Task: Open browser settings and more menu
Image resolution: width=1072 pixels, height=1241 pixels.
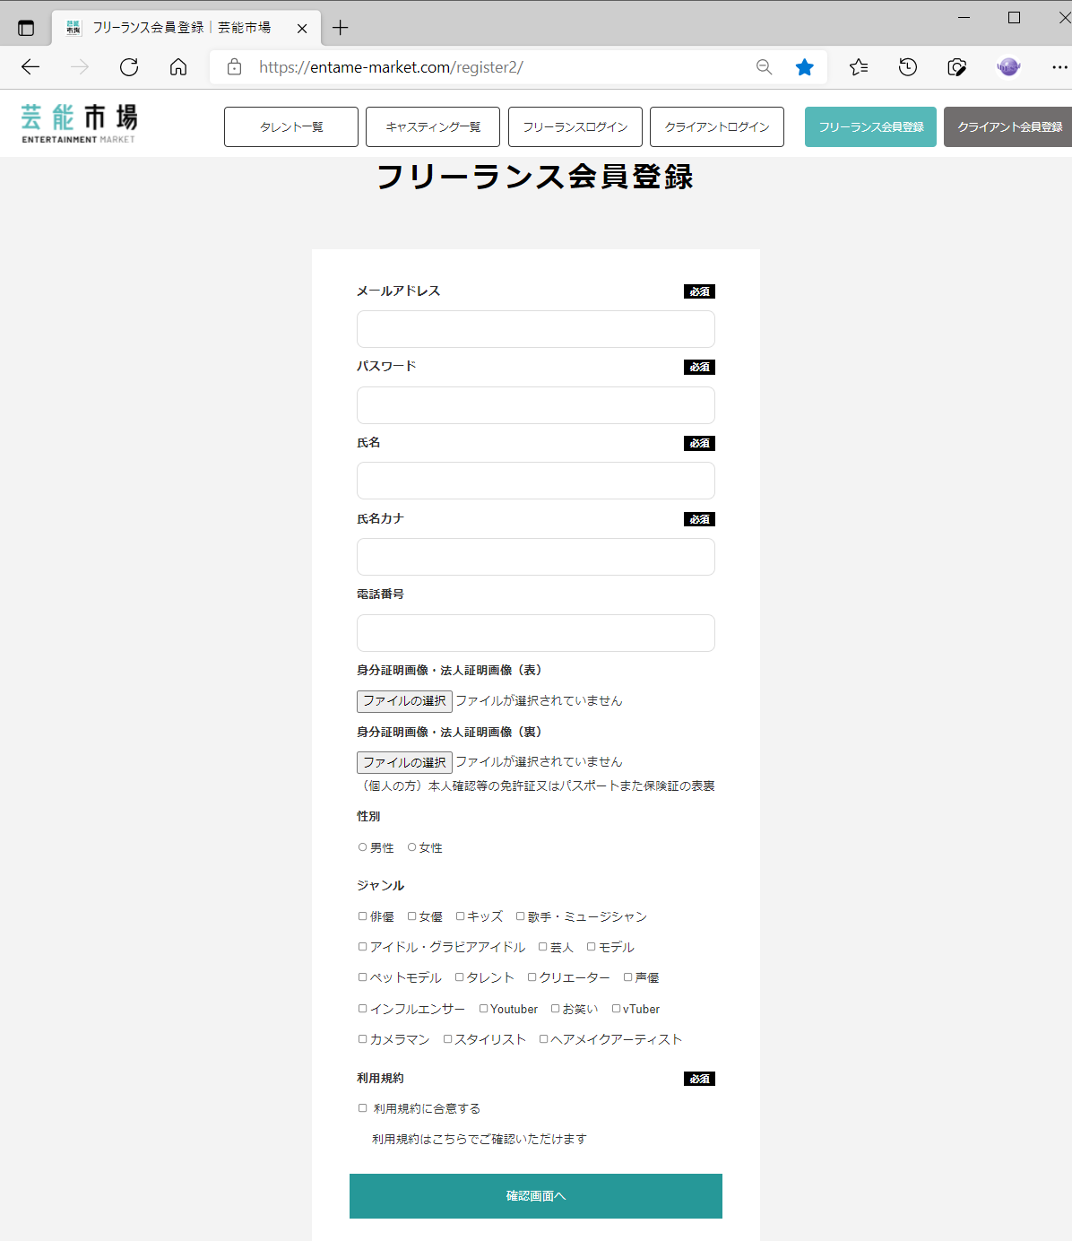Action: click(1059, 67)
